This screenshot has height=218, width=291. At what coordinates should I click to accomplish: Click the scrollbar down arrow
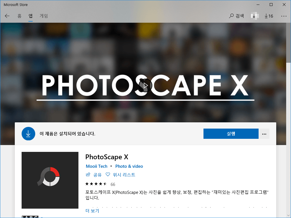(288, 216)
